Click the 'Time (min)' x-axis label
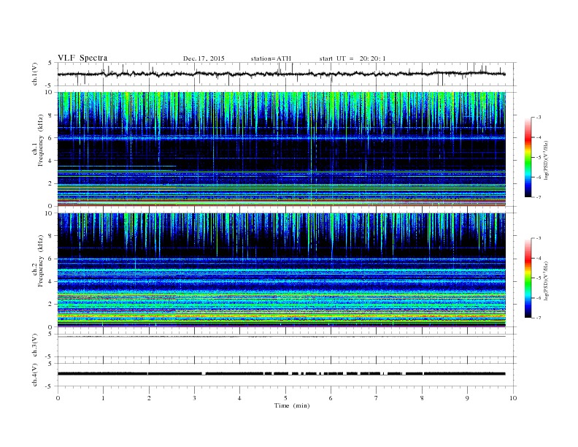 coord(292,405)
